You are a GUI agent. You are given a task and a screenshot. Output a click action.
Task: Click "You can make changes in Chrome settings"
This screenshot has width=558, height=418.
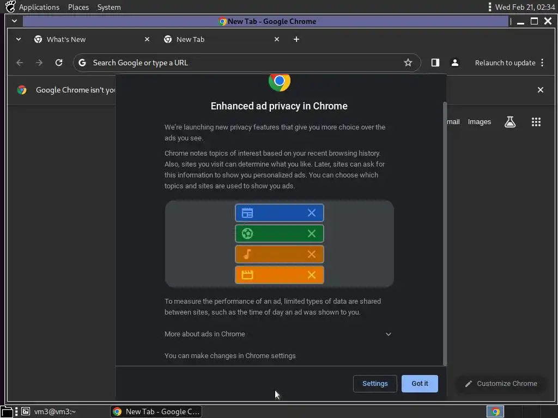click(x=230, y=356)
